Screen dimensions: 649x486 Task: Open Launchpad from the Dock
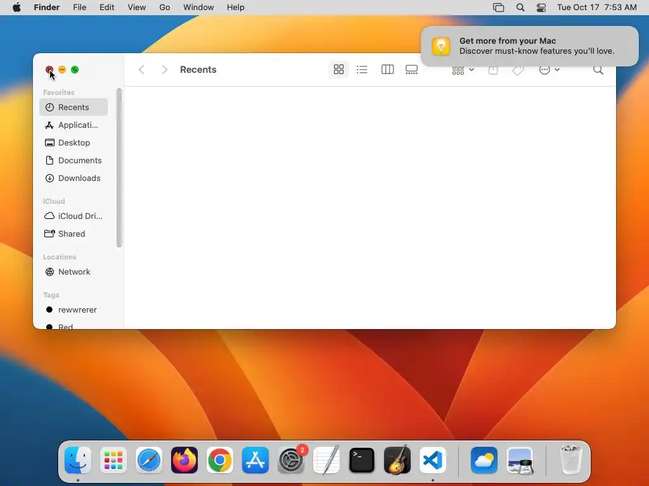tap(113, 460)
